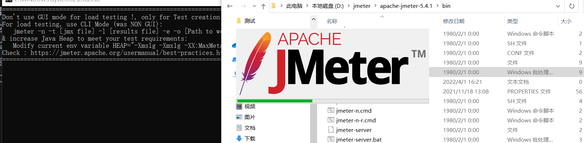584x143 pixels.
Task: Click the 文本文档 type cell
Action: click(518, 82)
